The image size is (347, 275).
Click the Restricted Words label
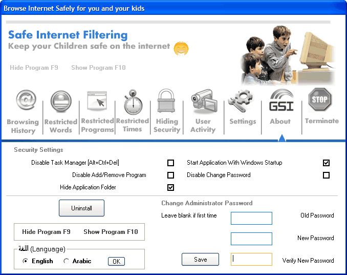coord(61,126)
